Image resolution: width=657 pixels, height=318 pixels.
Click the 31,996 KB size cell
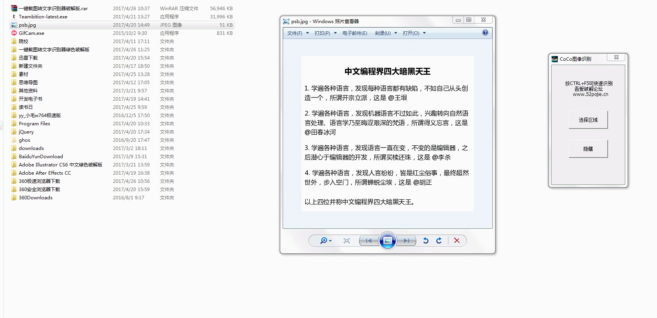click(221, 16)
